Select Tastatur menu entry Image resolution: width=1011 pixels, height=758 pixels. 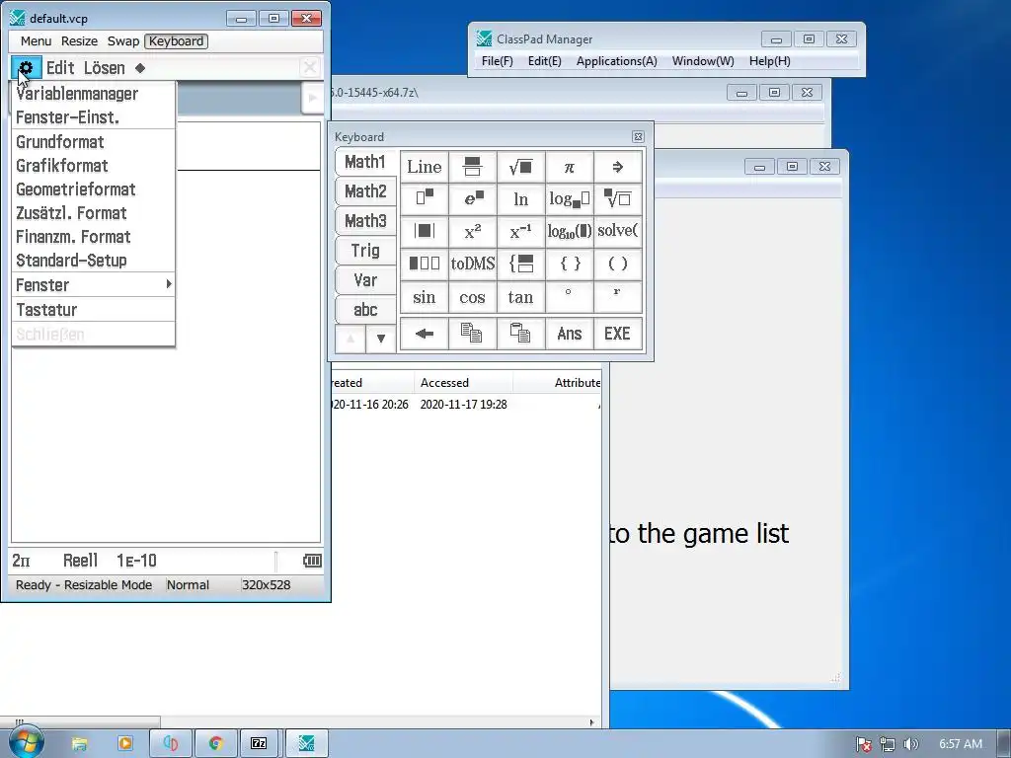tap(94, 310)
